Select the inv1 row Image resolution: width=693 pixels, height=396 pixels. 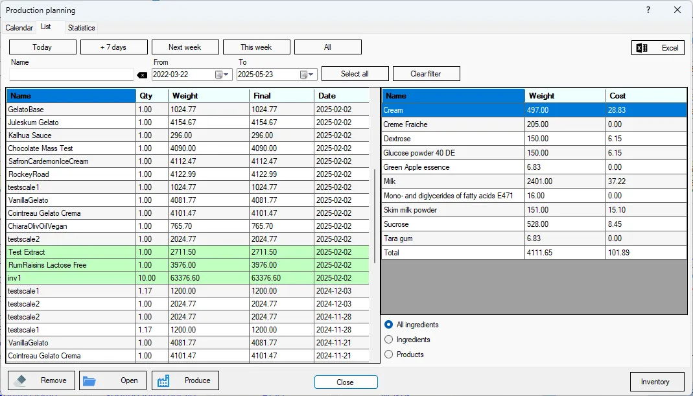tap(187, 278)
